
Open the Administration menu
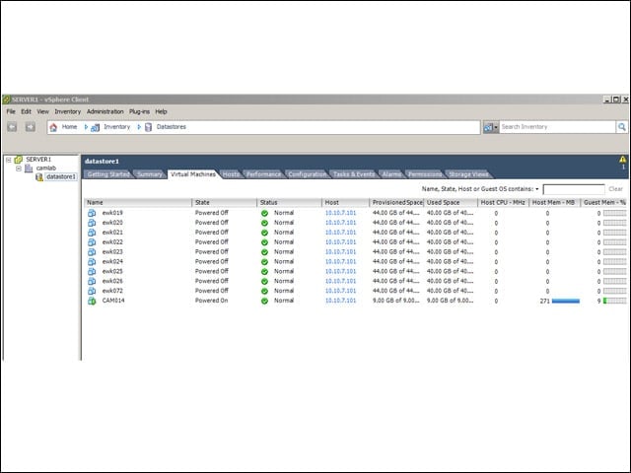105,111
